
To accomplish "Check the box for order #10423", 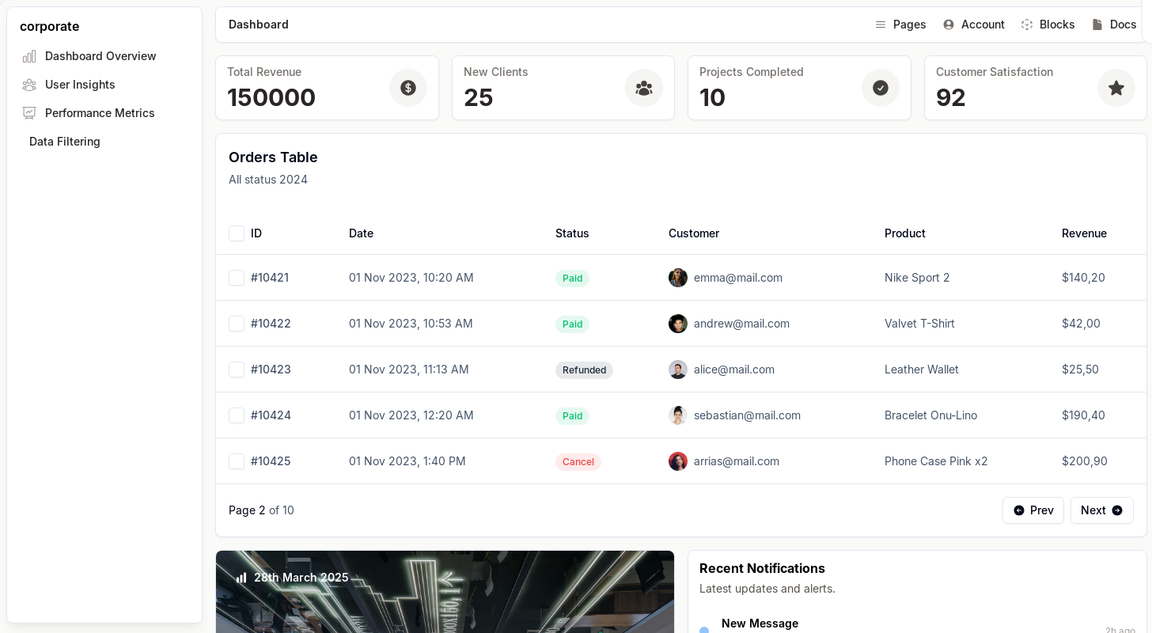I will tap(237, 370).
